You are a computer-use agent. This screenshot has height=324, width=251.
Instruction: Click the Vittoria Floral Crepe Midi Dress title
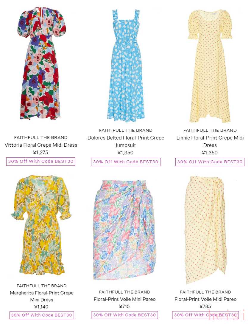coord(41,145)
